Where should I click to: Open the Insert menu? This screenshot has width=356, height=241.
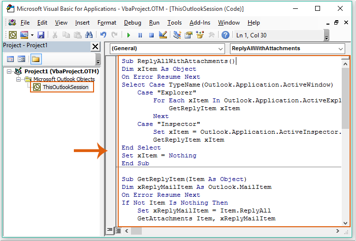coord(82,23)
